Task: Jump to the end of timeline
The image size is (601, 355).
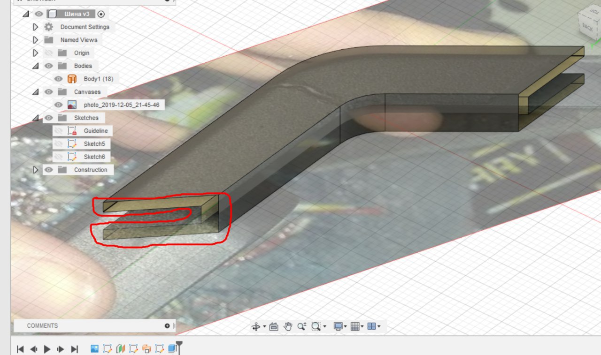Action: pos(74,349)
